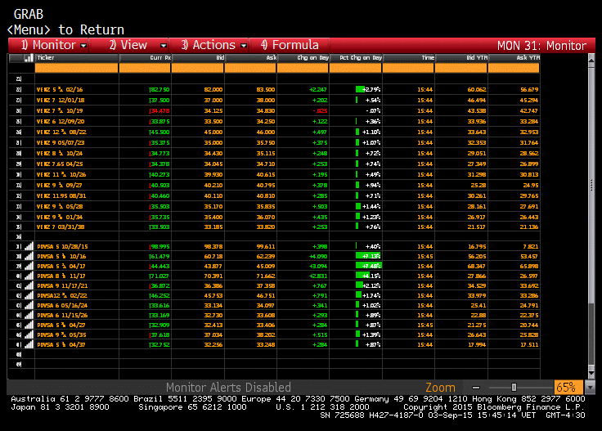This screenshot has width=602, height=431.
Task: Click the chart icon for PDVSA 5 04/27 row
Action: [x=29, y=325]
